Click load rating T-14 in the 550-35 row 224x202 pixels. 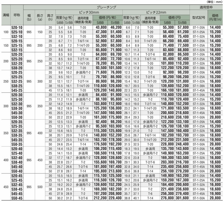(x=83, y=144)
